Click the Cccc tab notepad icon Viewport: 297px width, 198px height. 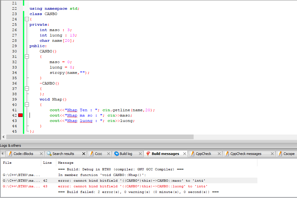point(91,154)
